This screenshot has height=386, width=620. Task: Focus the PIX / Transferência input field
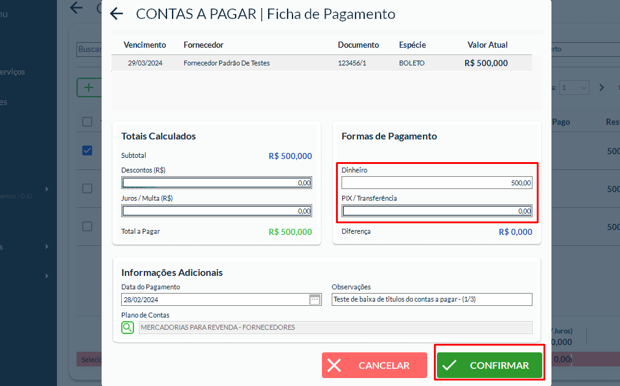(437, 211)
